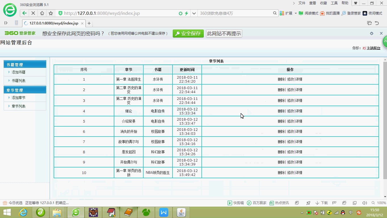
Task: Click the 更新时间 column header
Action: [187, 70]
